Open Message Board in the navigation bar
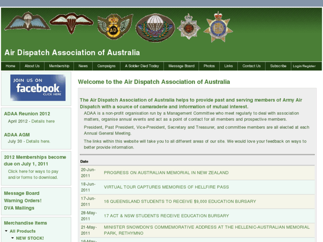 click(x=181, y=66)
